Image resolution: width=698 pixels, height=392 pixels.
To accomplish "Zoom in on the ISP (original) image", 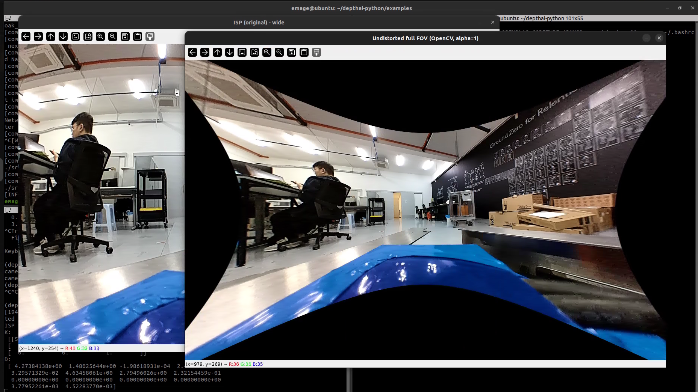I will coord(100,36).
